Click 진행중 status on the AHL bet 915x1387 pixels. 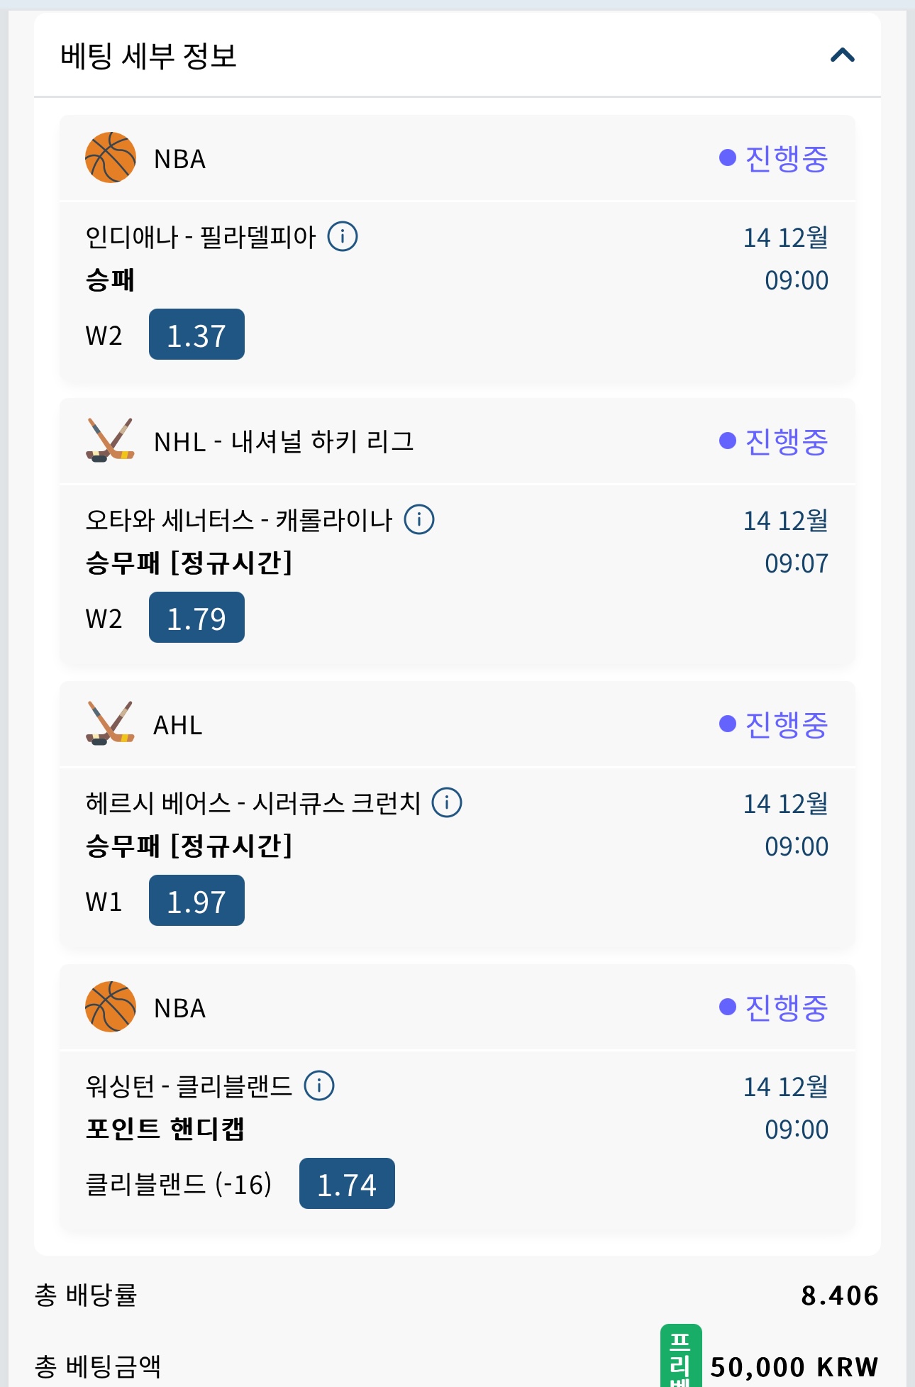(774, 724)
